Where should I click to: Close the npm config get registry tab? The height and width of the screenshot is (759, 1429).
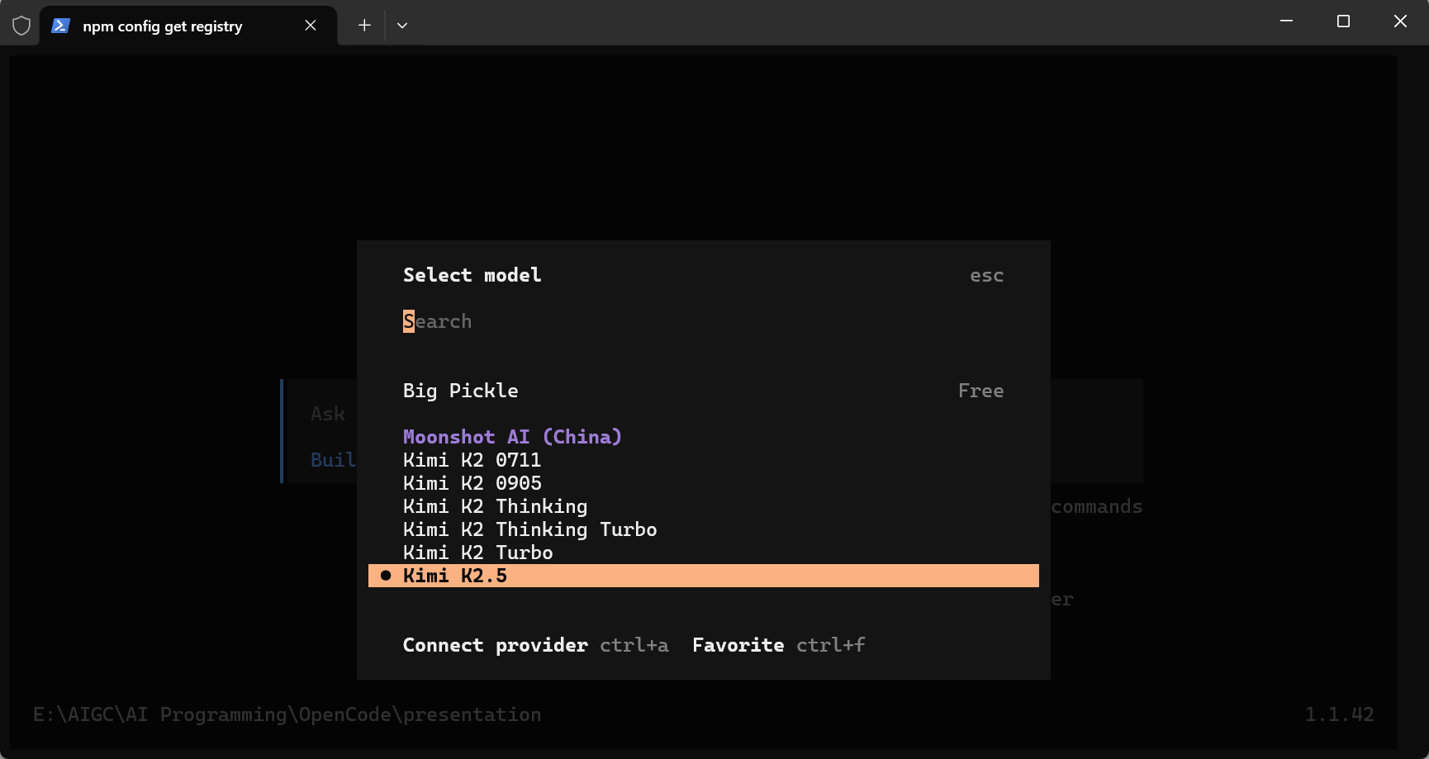point(311,26)
